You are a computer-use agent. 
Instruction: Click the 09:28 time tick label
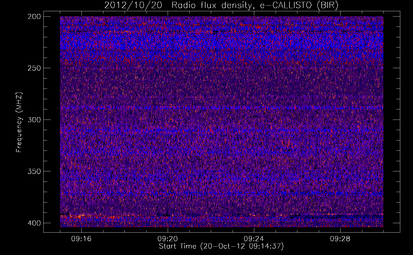(340, 239)
